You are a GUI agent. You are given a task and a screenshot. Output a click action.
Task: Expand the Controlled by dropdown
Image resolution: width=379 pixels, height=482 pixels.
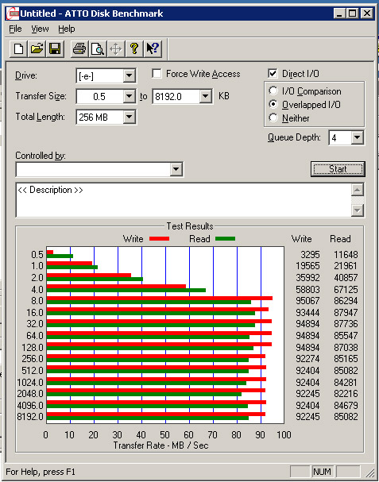[x=176, y=169]
